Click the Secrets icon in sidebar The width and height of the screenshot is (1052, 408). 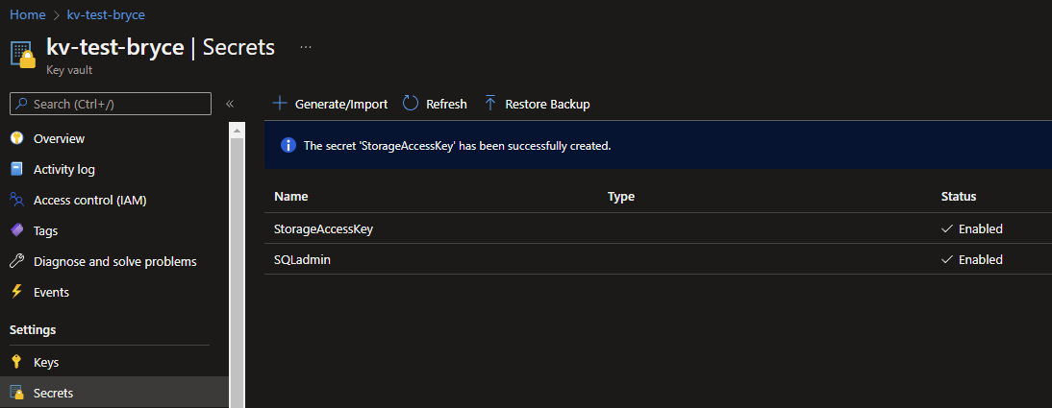pyautogui.click(x=17, y=393)
